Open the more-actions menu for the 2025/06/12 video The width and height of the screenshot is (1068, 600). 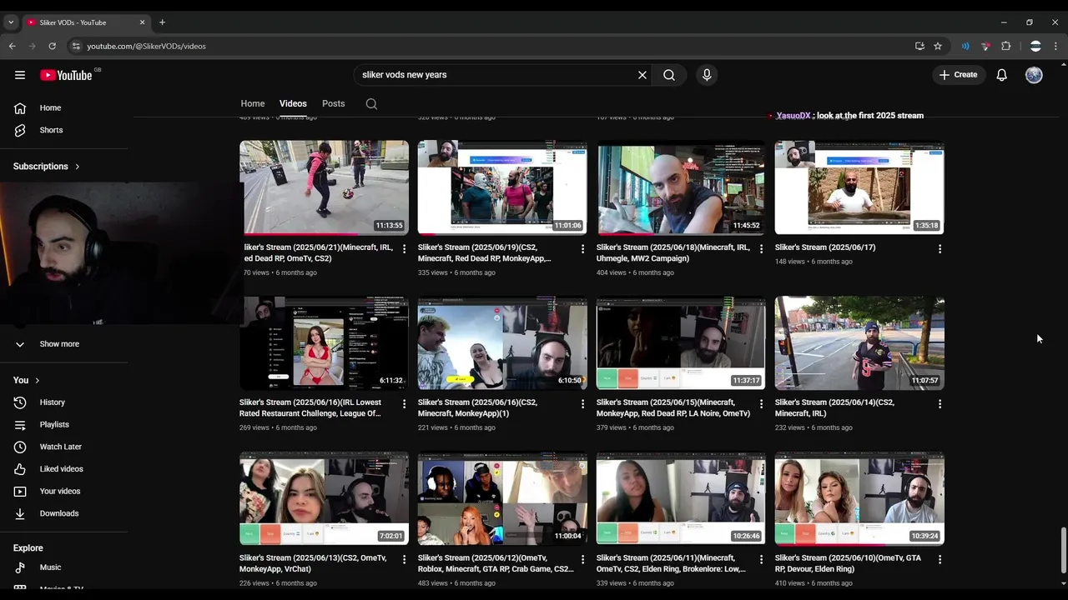pyautogui.click(x=583, y=559)
